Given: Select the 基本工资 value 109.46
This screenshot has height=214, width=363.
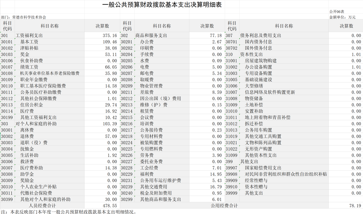Looking at the screenshot, I should pyautogui.click(x=110, y=42).
